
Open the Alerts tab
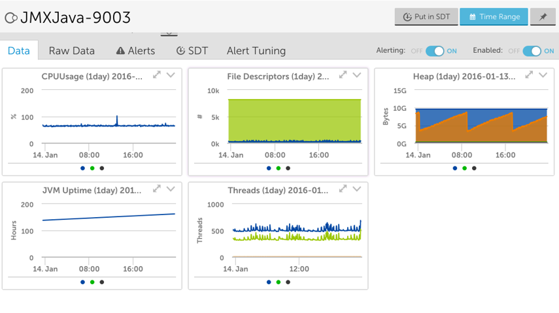(135, 51)
